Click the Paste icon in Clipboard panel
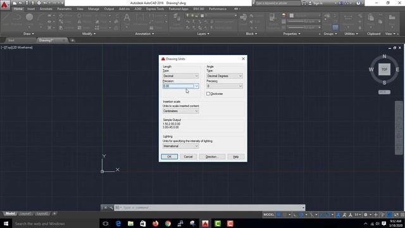The image size is (405, 228). point(371,17)
